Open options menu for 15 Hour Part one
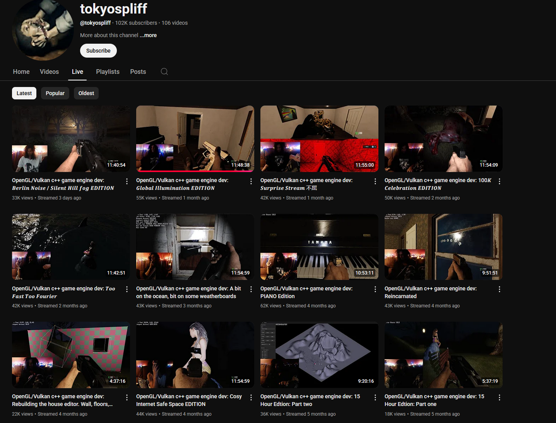The height and width of the screenshot is (423, 556). click(500, 397)
